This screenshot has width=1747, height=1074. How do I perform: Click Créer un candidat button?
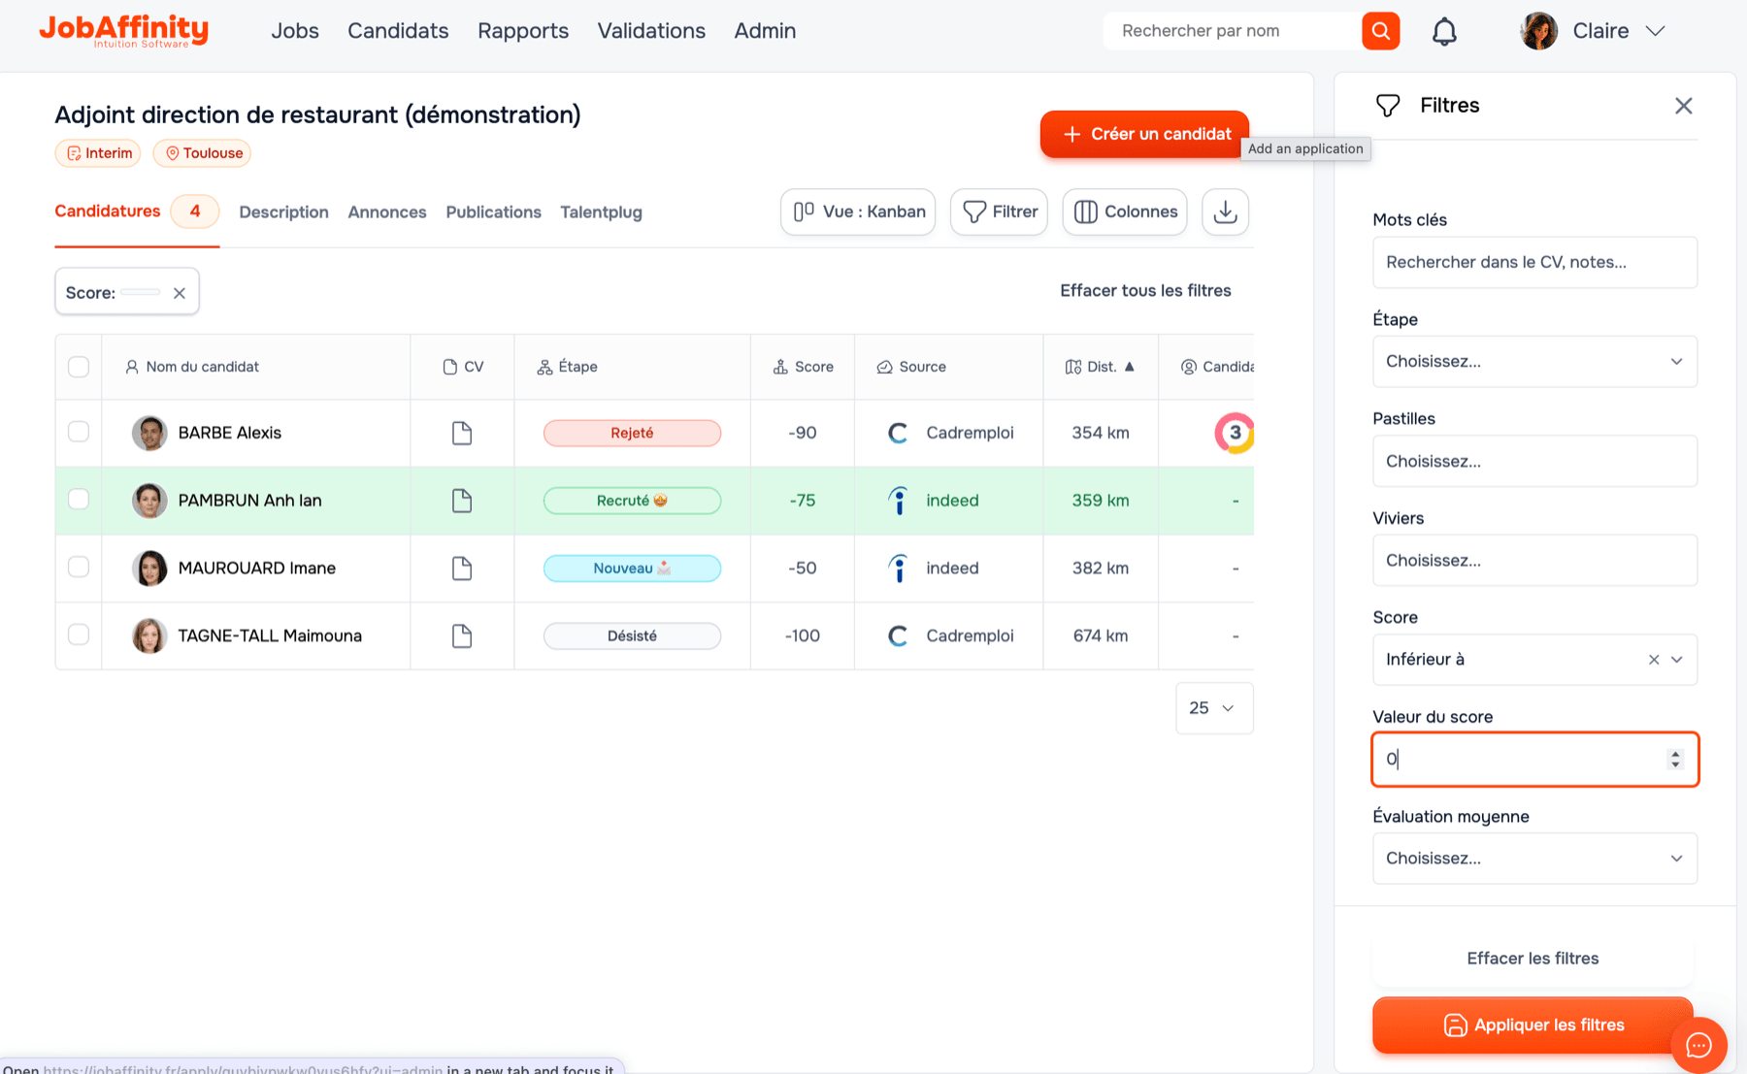click(x=1144, y=134)
